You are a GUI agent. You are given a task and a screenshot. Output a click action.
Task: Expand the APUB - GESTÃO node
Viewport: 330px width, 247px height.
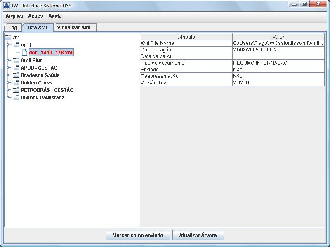8,68
